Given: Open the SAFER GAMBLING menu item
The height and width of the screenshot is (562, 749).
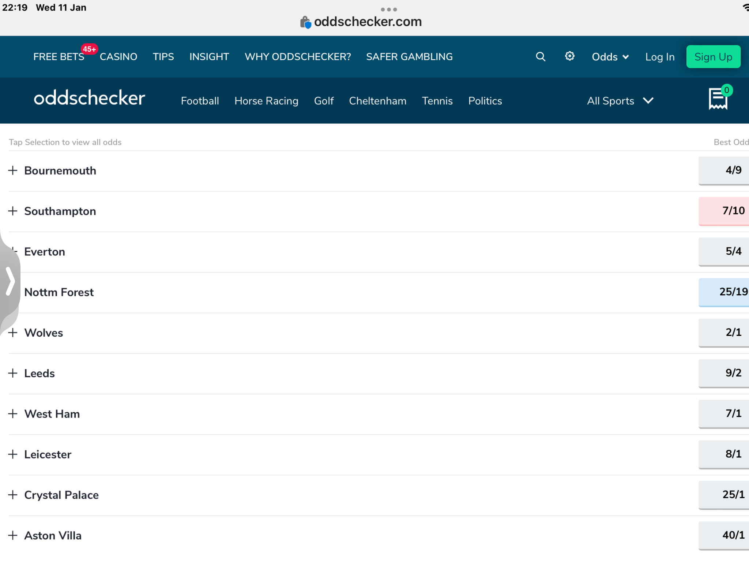Looking at the screenshot, I should pyautogui.click(x=410, y=57).
